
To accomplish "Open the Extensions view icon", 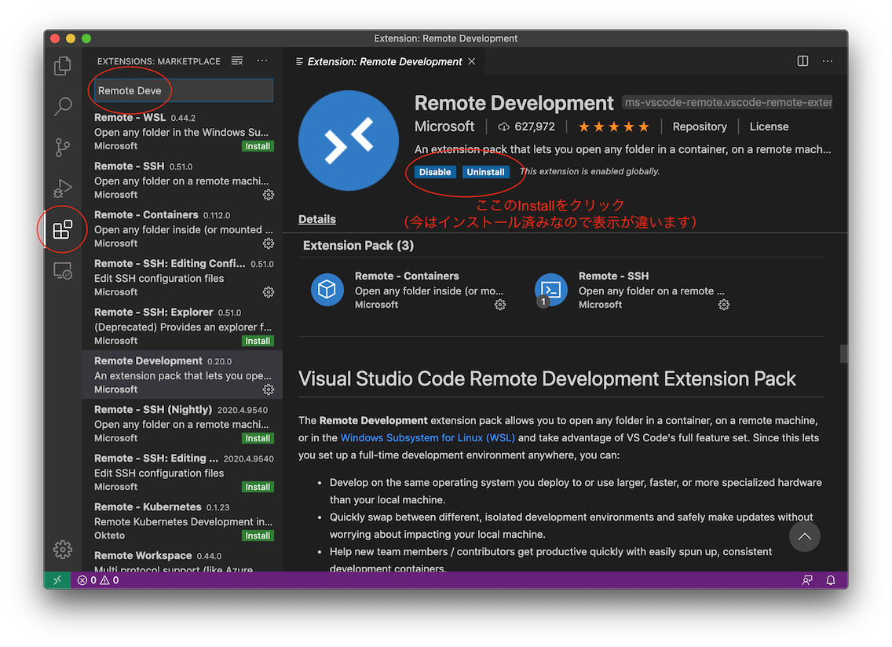I will pos(63,229).
